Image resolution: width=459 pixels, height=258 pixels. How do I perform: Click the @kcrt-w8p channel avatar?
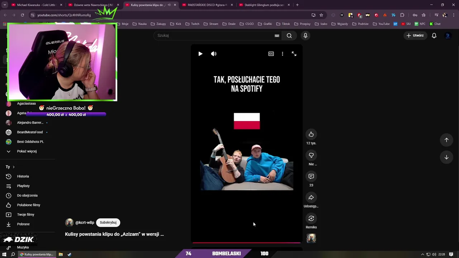[x=69, y=223]
